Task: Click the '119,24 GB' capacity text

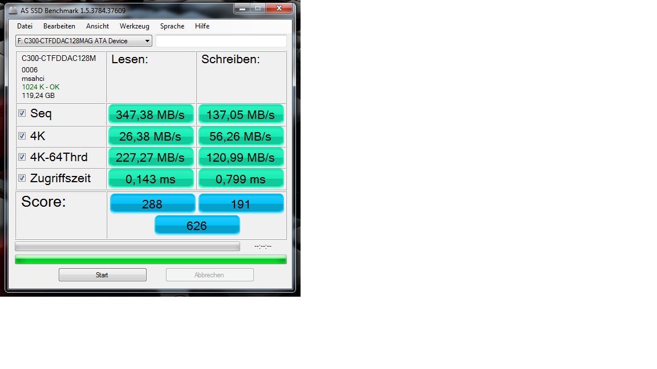Action: point(38,96)
